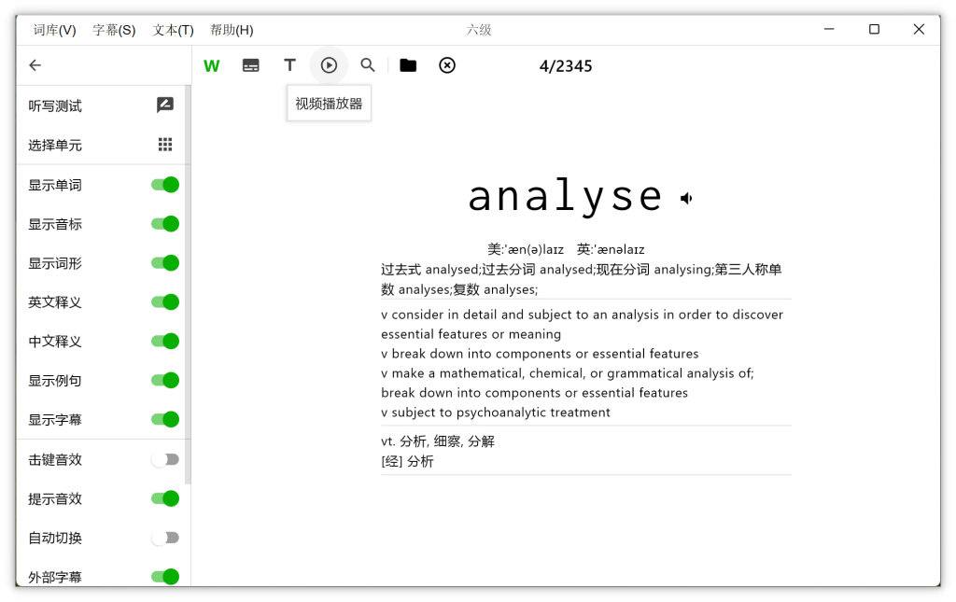Open the folder icon in toolbar
This screenshot has height=602, width=956.
point(408,65)
